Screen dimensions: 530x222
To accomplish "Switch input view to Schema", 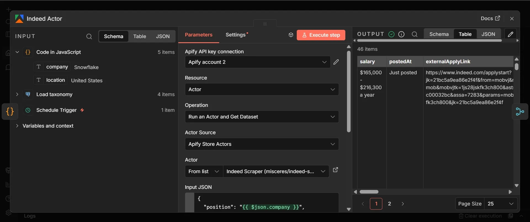I will pos(113,36).
